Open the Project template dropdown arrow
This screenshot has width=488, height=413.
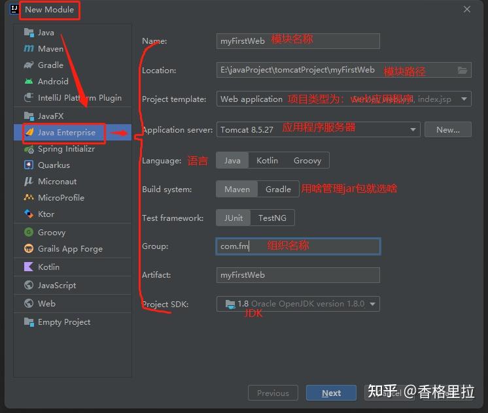[x=464, y=99]
